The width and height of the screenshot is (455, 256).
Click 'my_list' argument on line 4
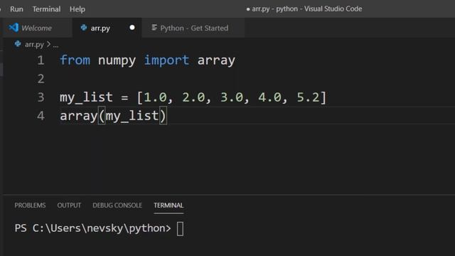coord(132,116)
